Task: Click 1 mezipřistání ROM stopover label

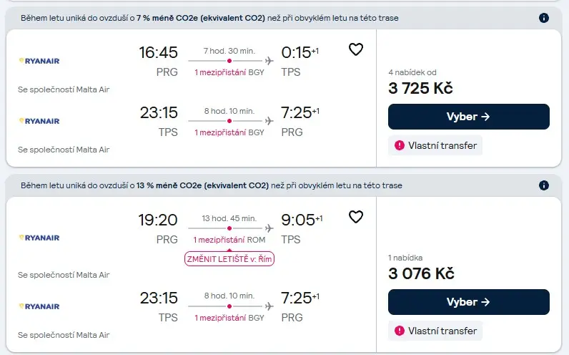Action: point(229,240)
